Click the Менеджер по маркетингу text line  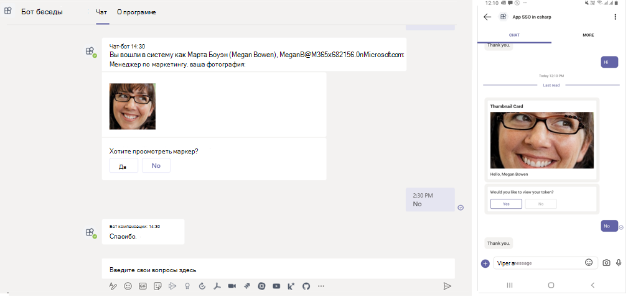[x=177, y=65]
